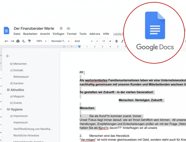Click the bold Menschen heading in document
This screenshot has width=186, height=142.
[x=87, y=108]
